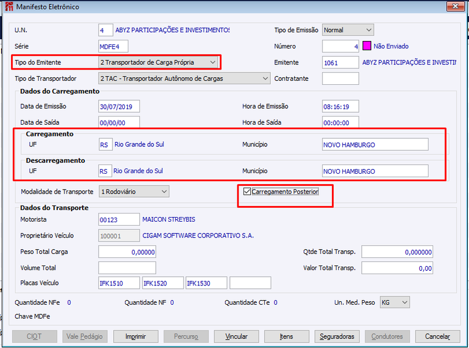The height and width of the screenshot is (348, 469).
Task: Click the Condutores button
Action: [387, 336]
